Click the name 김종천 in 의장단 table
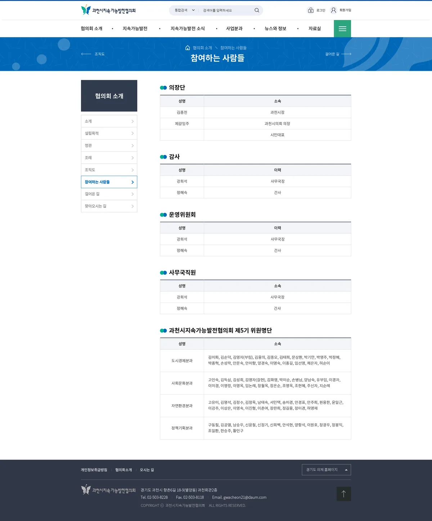 tap(182, 112)
